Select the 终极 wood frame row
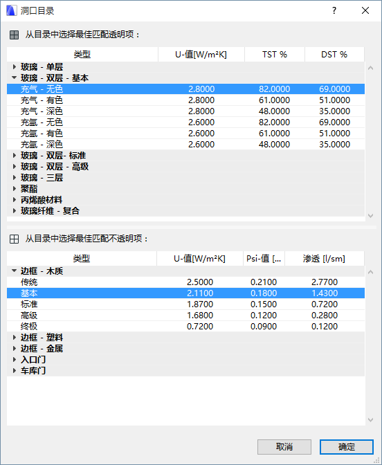Screen dimensions: 382x465 point(185,327)
